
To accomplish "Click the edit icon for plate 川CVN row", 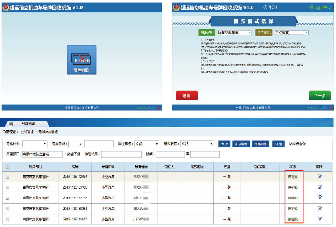I will pos(320,176).
